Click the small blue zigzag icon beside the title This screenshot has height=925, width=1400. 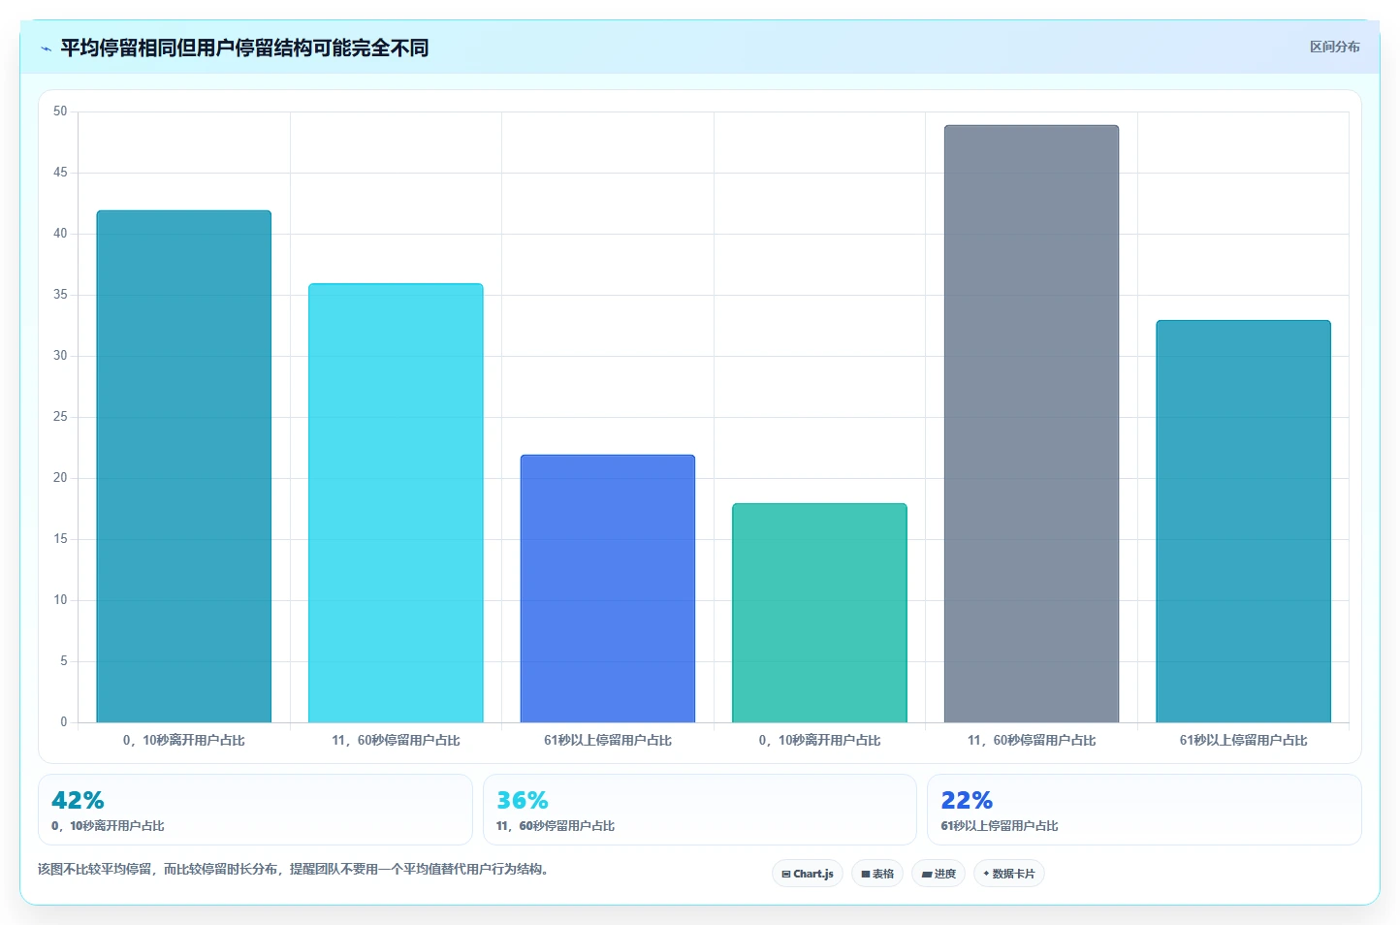pyautogui.click(x=46, y=48)
